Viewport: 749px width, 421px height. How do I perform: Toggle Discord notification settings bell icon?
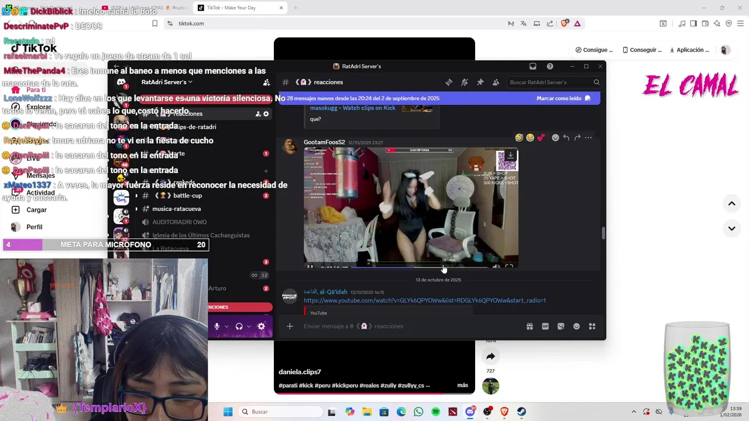pyautogui.click(x=465, y=82)
